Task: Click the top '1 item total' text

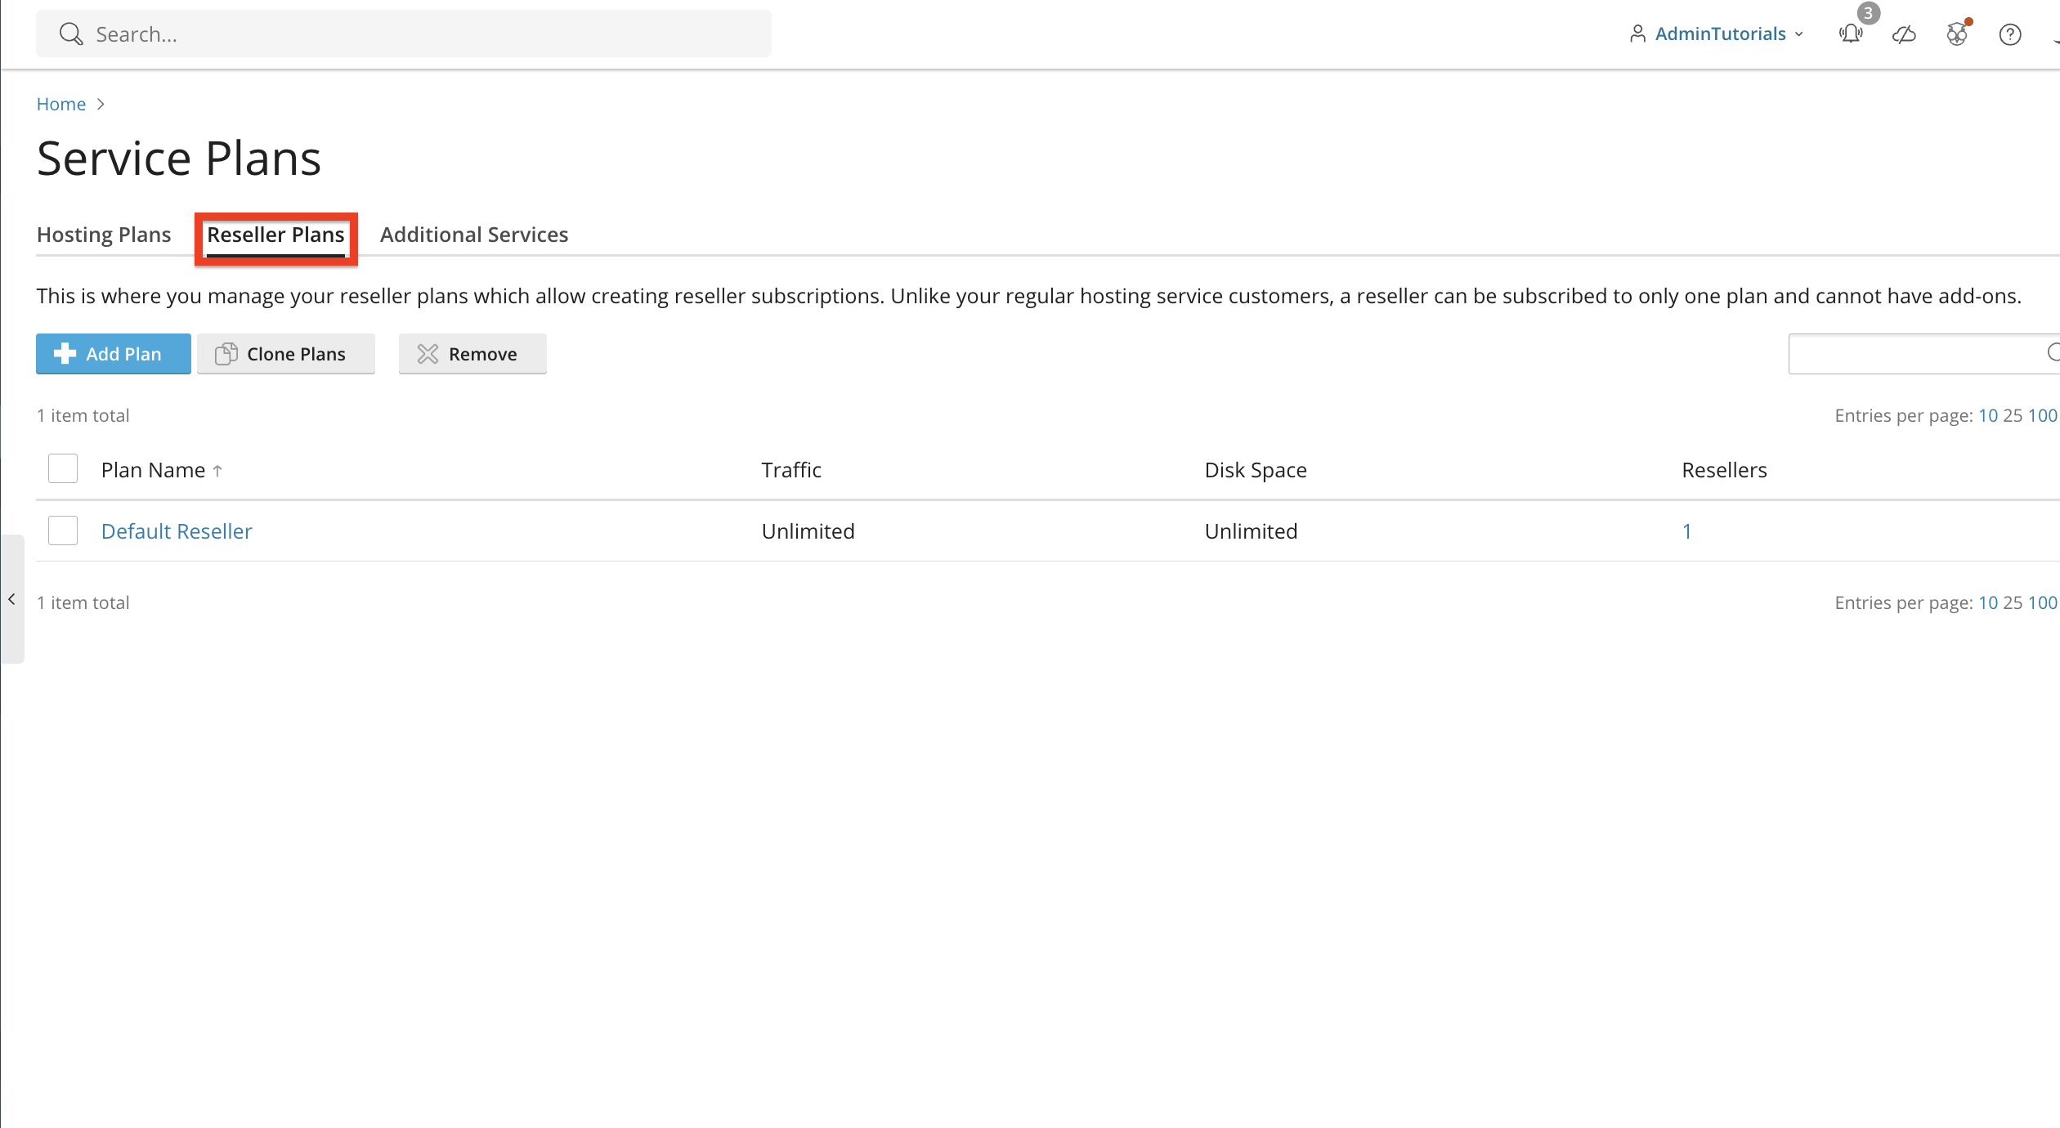Action: point(83,415)
